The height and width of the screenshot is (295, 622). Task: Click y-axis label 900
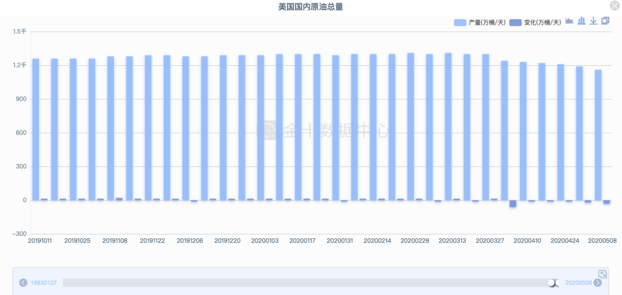(x=21, y=99)
